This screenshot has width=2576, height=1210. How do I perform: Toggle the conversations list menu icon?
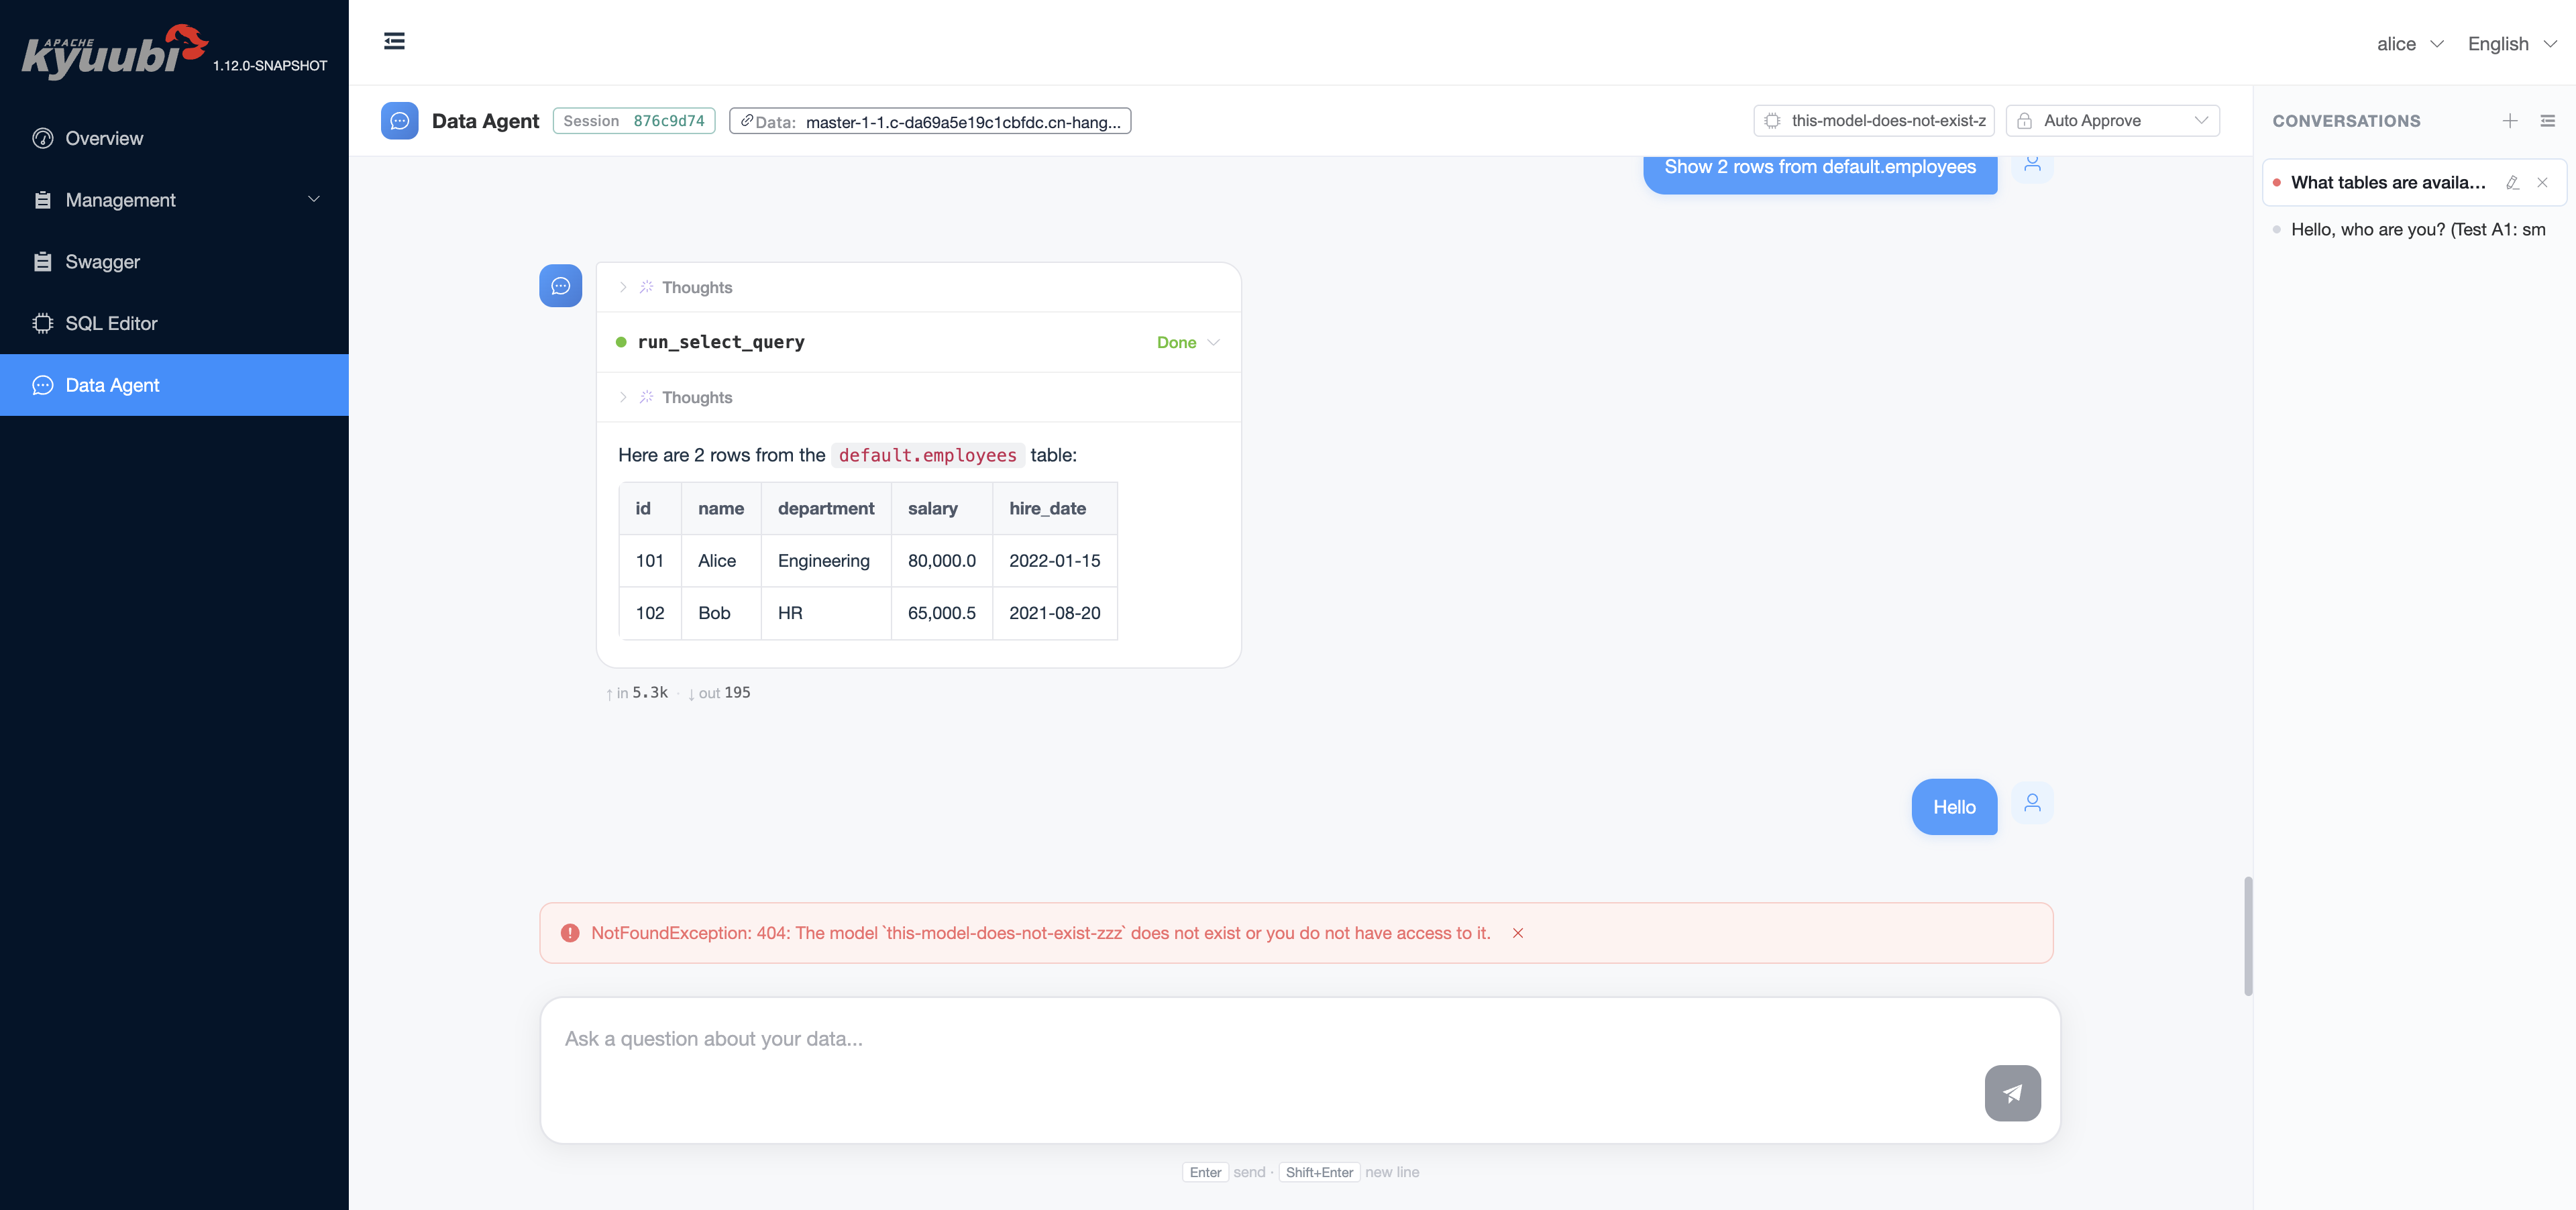[x=2548, y=121]
